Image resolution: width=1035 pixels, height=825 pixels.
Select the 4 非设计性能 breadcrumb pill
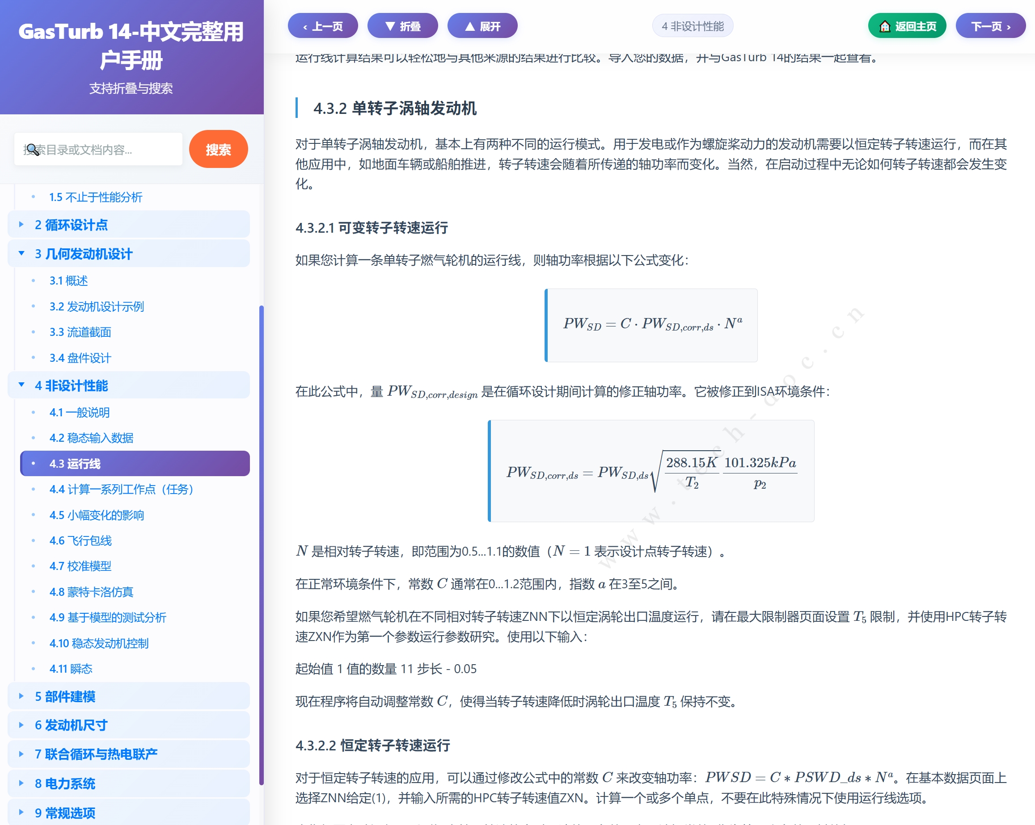coord(692,26)
